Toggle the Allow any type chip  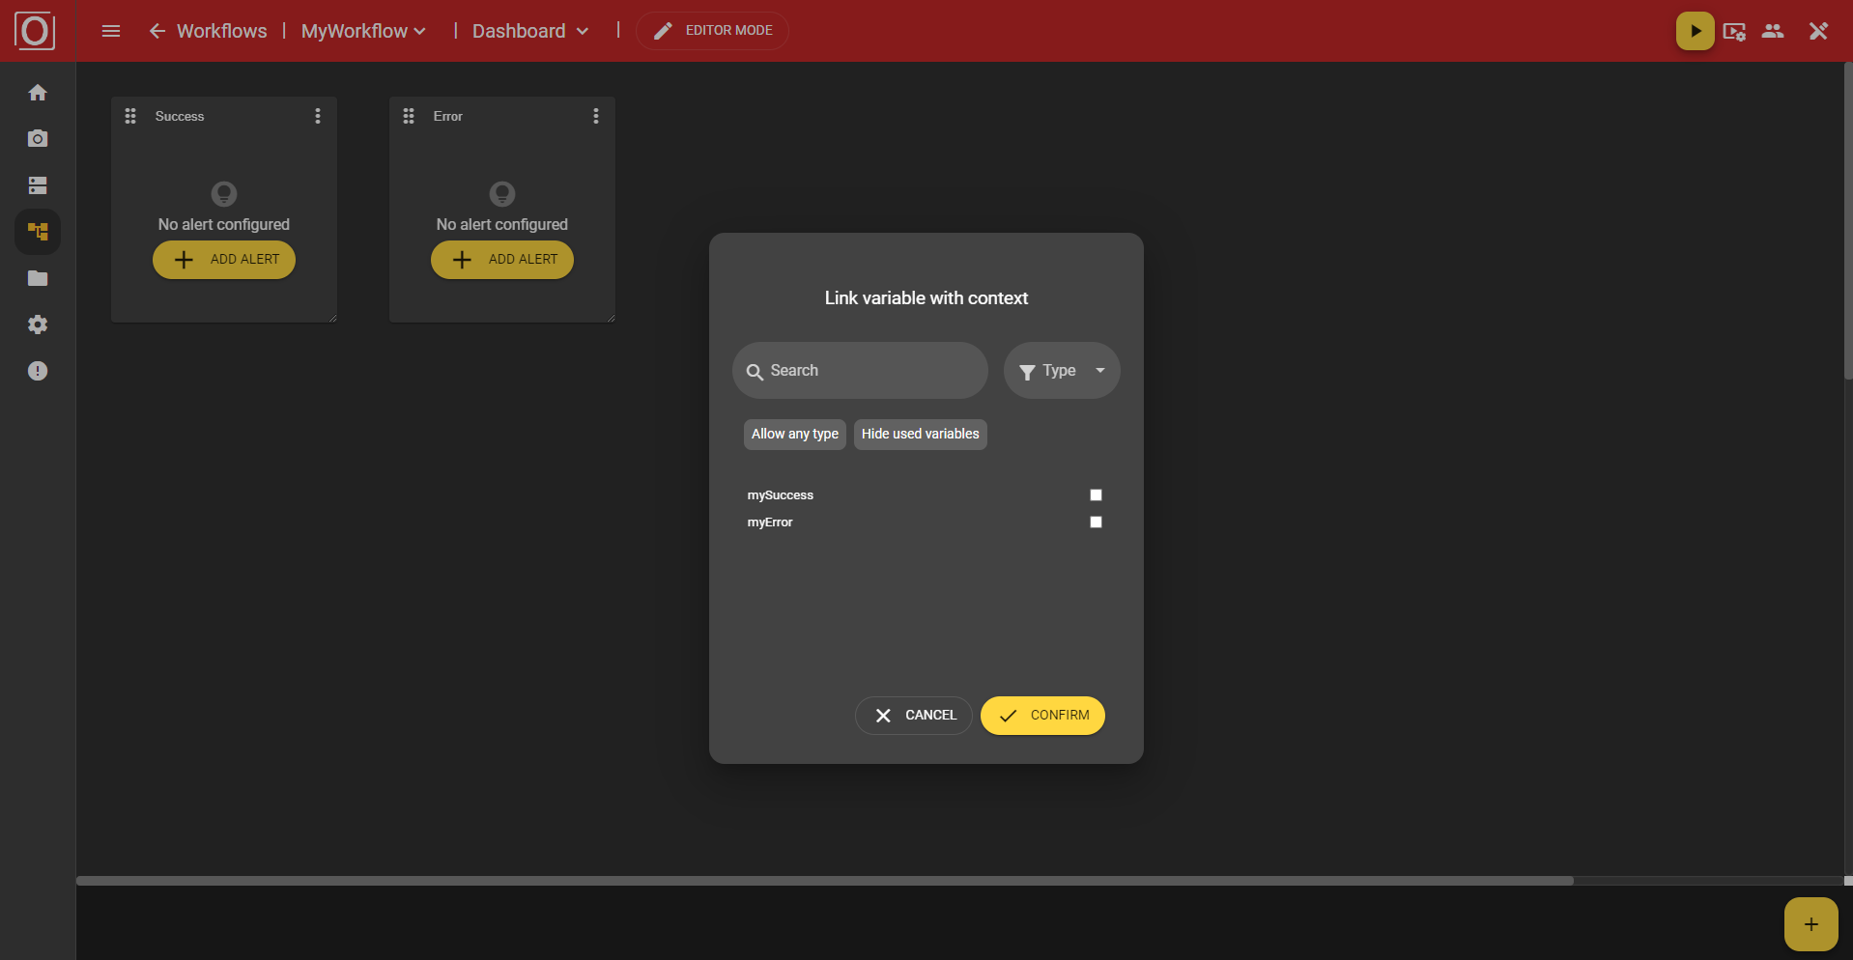coord(794,435)
